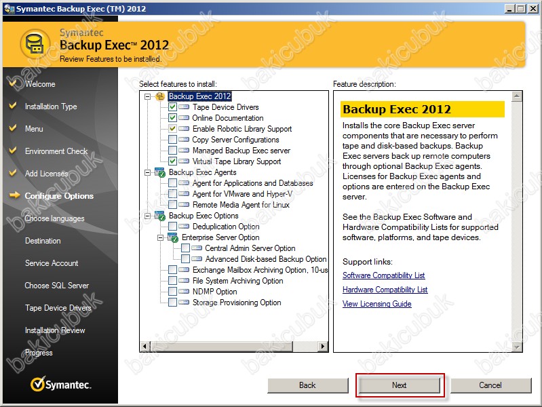Image resolution: width=542 pixels, height=407 pixels.
Task: Enable Agent for VMware and Hyper-V checkbox
Action: tap(172, 194)
